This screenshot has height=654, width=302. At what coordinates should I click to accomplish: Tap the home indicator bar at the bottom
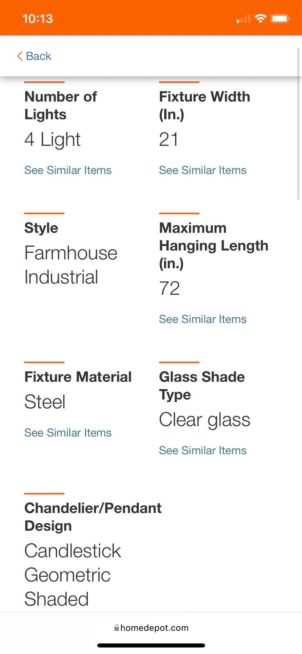pyautogui.click(x=151, y=645)
